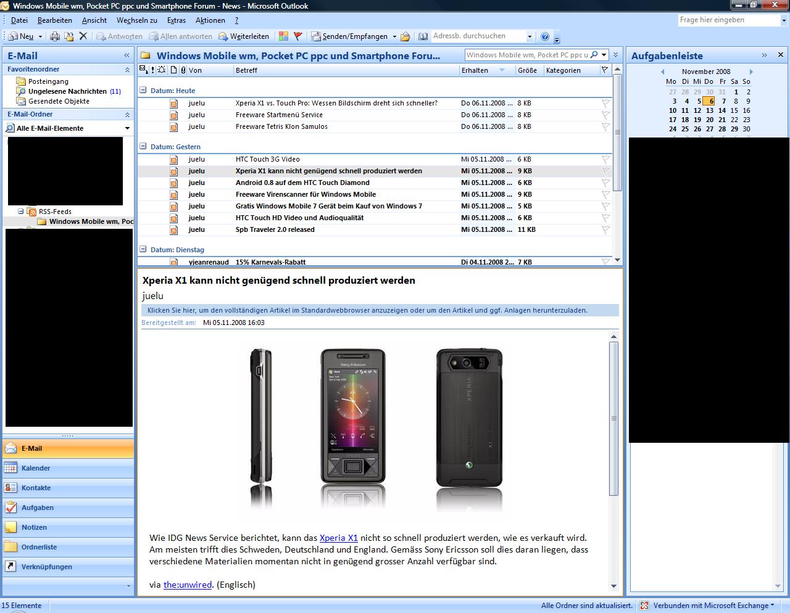The height and width of the screenshot is (613, 790).
Task: Open the Outlook Help question mark icon
Action: pyautogui.click(x=545, y=36)
